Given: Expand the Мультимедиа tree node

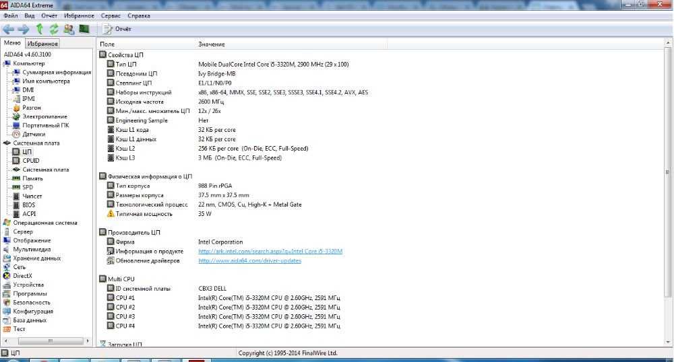Looking at the screenshot, I should coord(32,249).
